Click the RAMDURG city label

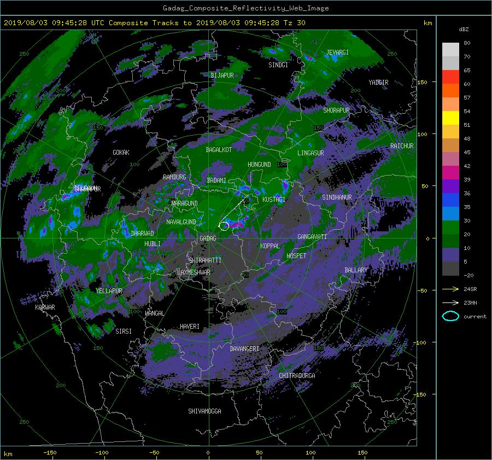pos(174,177)
